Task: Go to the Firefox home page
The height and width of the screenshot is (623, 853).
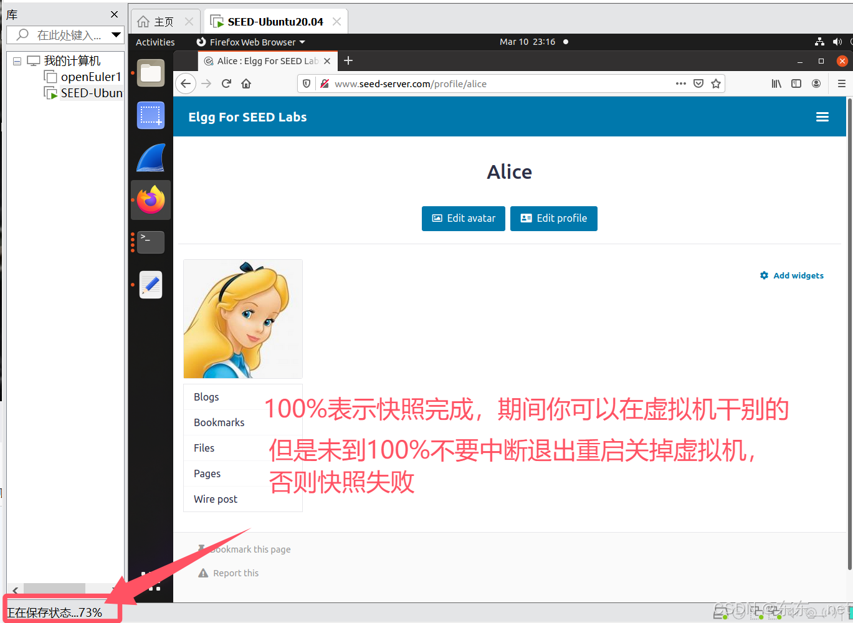Action: tap(246, 83)
